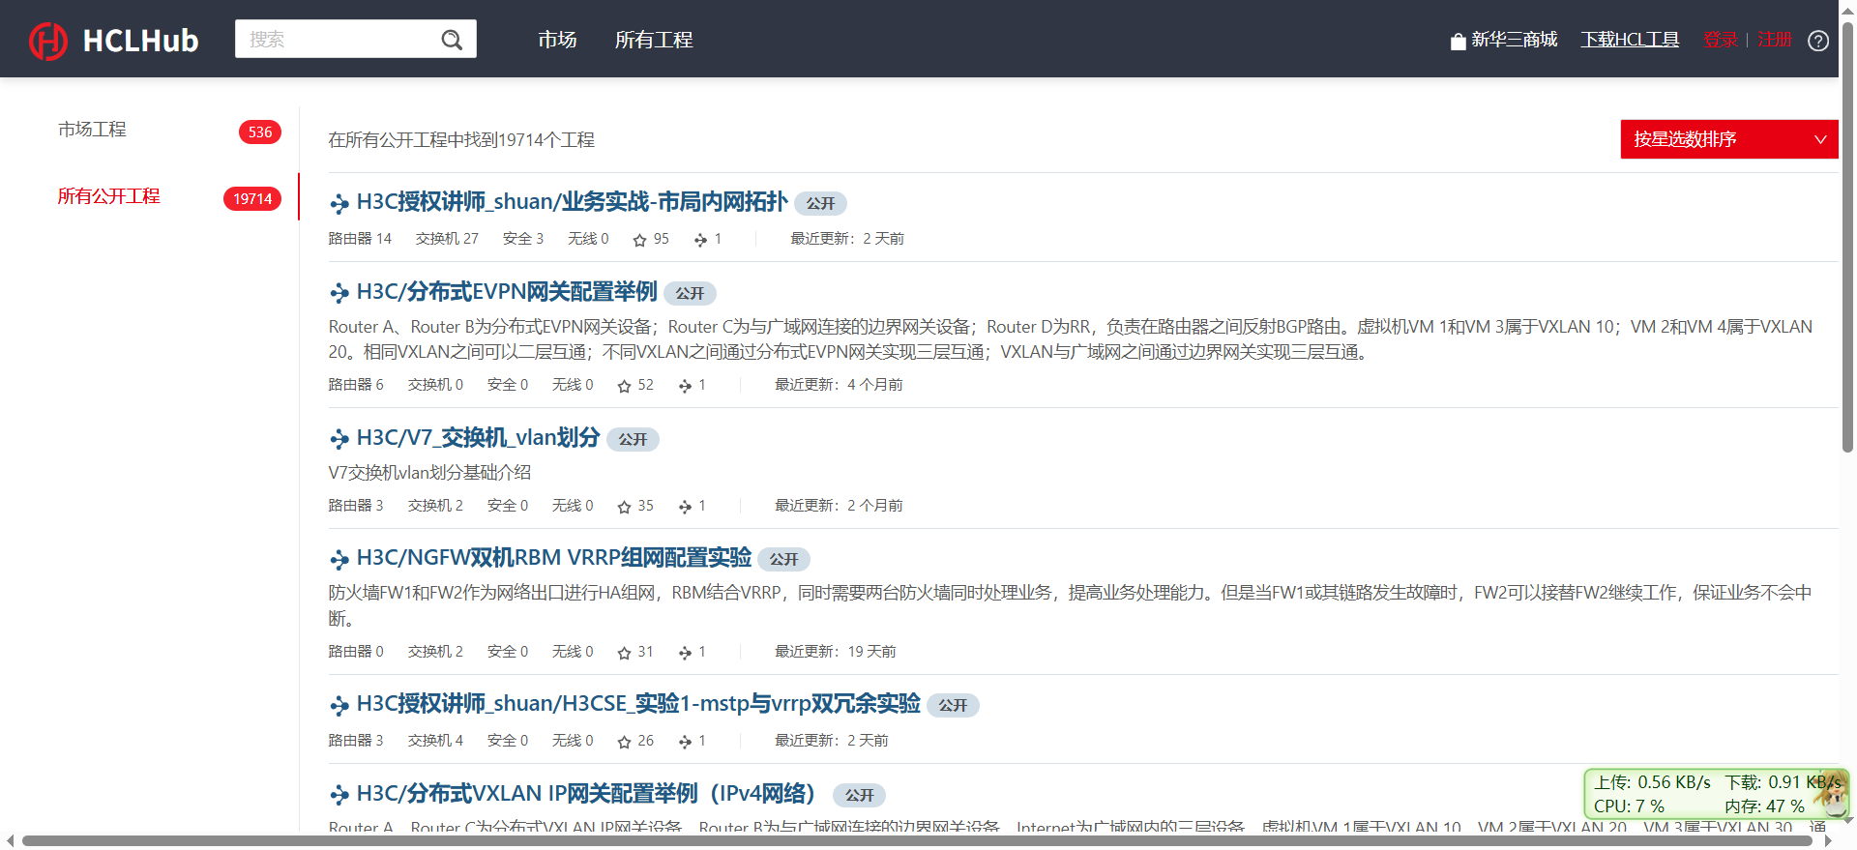Select 所有公开工程 in the sidebar
Image resolution: width=1857 pixels, height=850 pixels.
click(108, 196)
